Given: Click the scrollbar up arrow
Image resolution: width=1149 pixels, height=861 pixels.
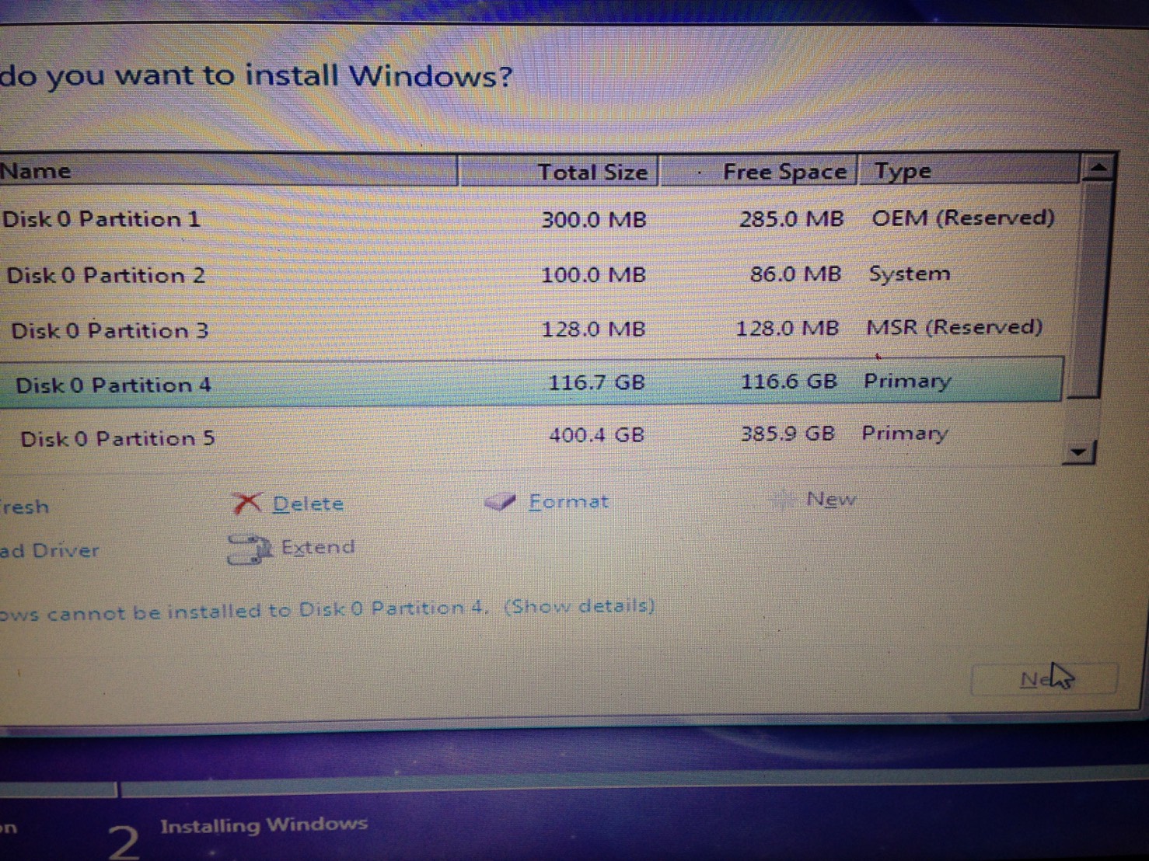Looking at the screenshot, I should pos(1098,167).
